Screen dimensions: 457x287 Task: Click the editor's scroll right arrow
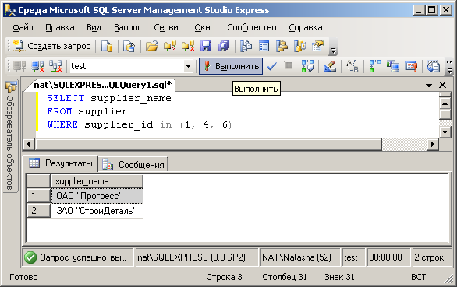point(433,144)
